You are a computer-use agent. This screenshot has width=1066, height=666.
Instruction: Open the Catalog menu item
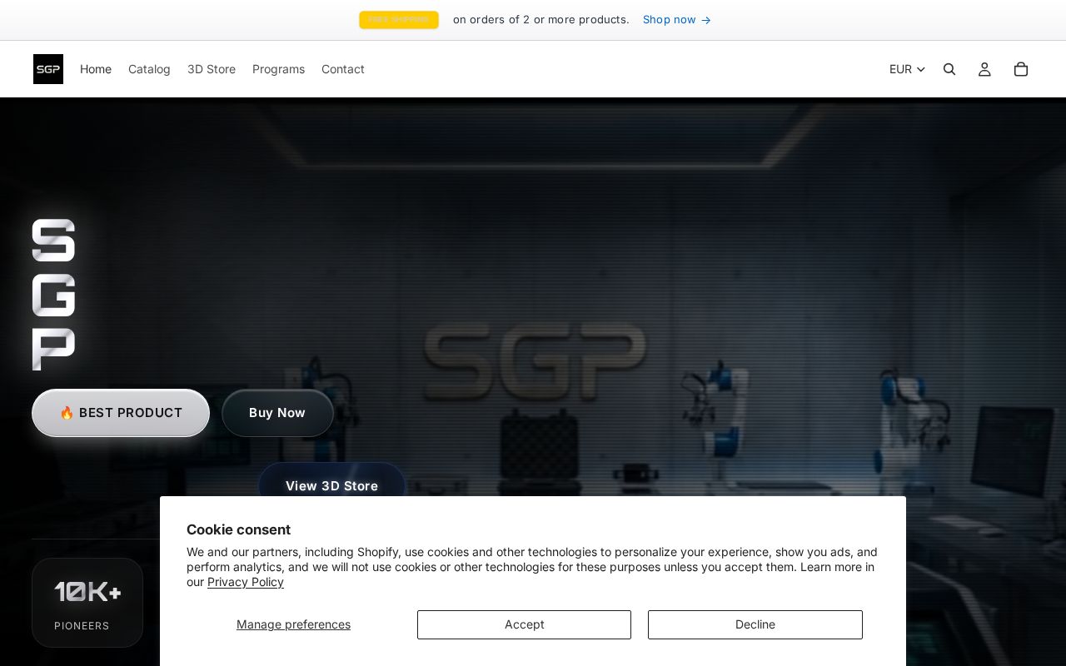149,69
